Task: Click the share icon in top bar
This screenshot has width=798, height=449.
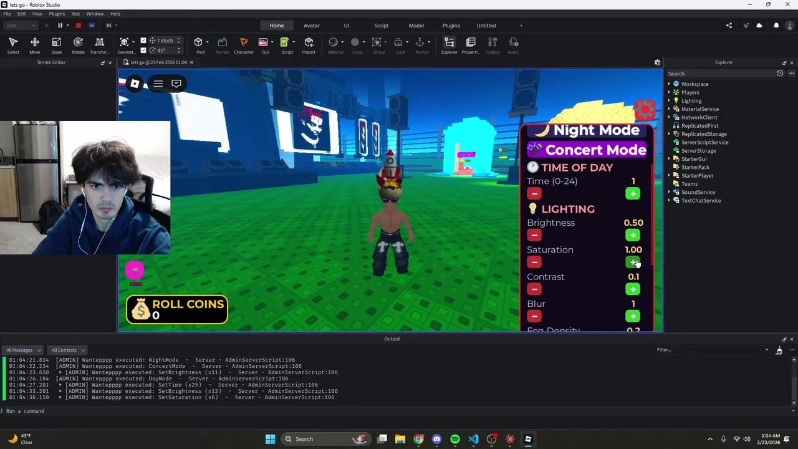Action: [729, 26]
